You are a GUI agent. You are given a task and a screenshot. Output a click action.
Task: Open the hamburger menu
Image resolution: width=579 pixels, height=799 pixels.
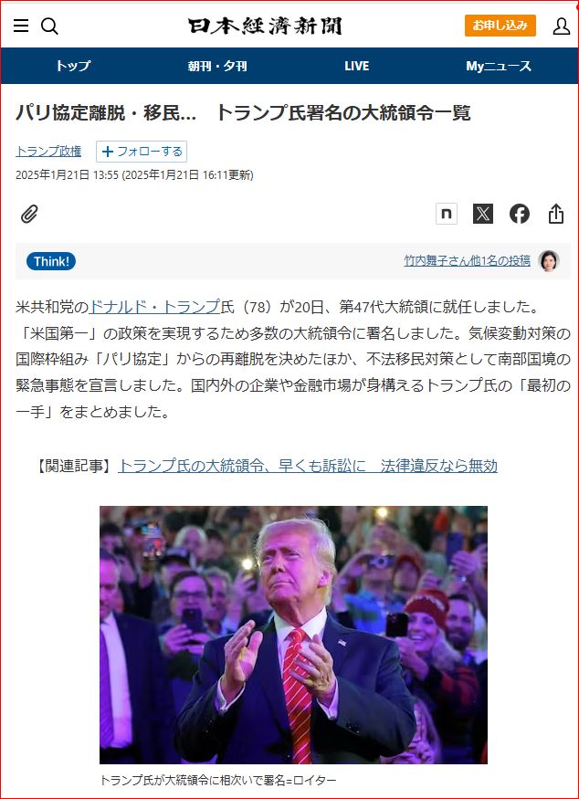click(21, 26)
